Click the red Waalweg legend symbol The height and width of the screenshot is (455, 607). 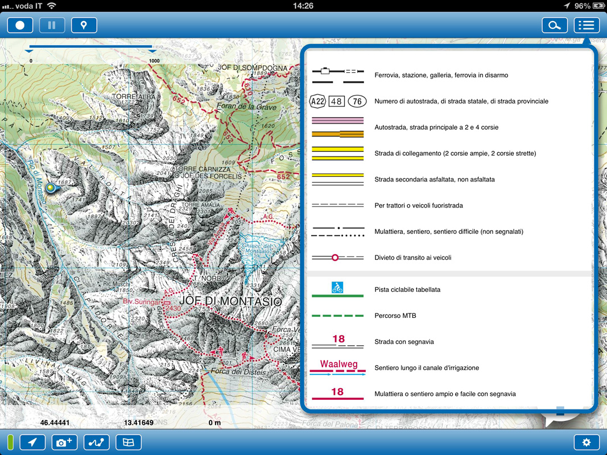pyautogui.click(x=337, y=367)
